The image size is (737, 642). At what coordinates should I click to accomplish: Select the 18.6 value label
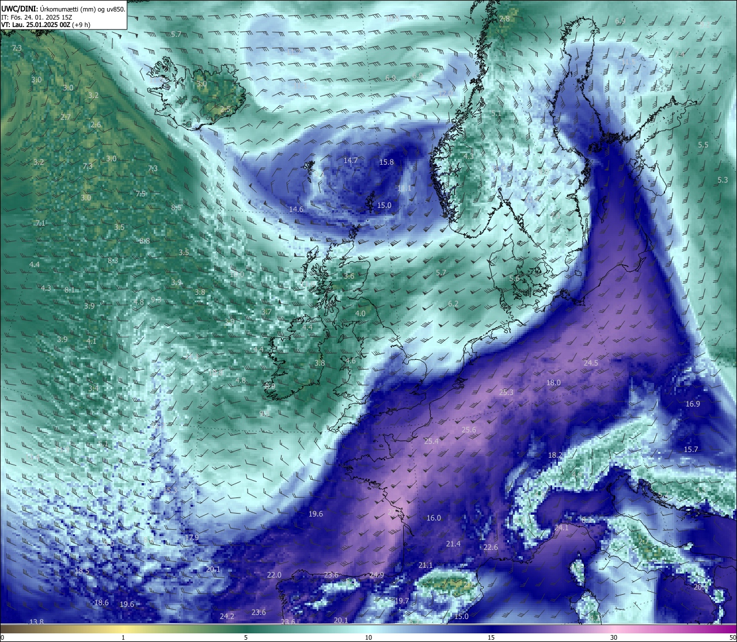click(x=101, y=603)
